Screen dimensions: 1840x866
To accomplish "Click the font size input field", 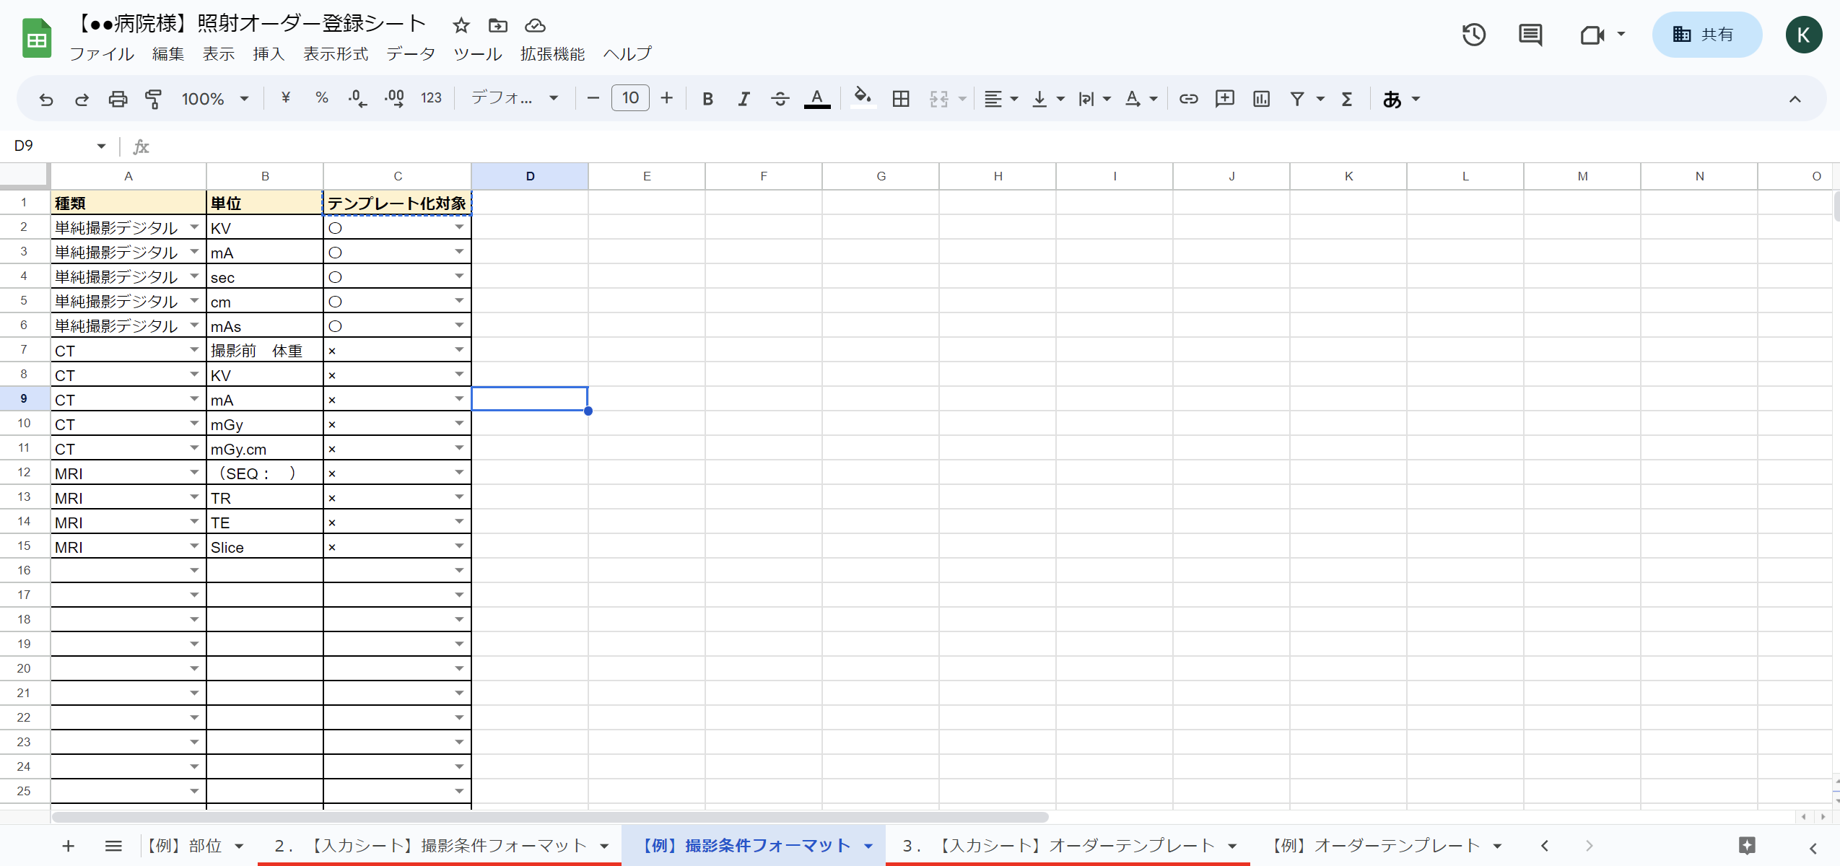I will pyautogui.click(x=629, y=98).
